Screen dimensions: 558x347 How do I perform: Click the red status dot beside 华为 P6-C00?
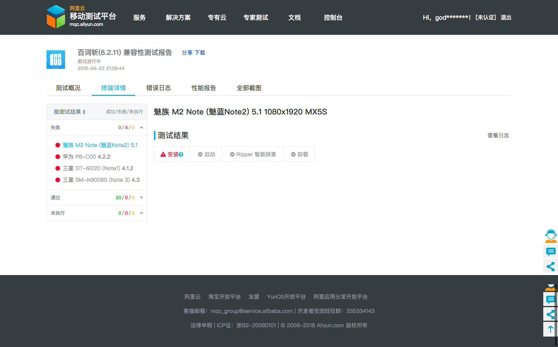pyautogui.click(x=58, y=157)
